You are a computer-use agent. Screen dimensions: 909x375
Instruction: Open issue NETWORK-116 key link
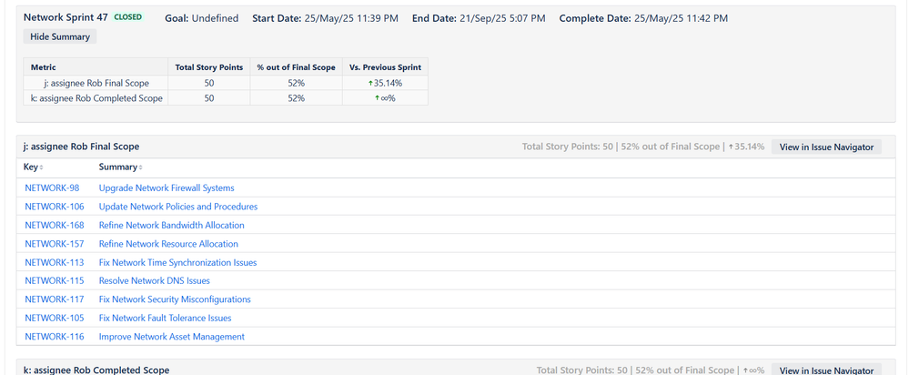54,336
